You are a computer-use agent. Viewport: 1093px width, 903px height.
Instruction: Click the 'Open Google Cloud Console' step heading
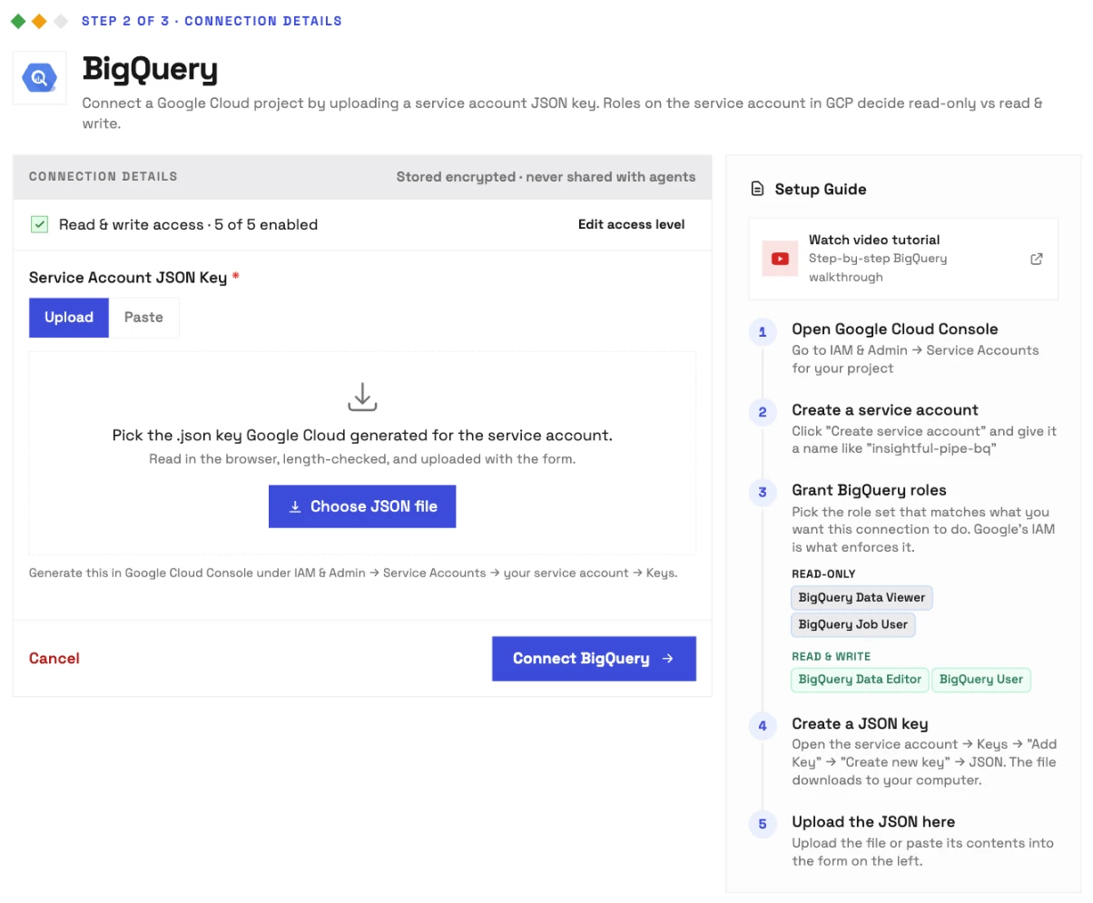click(895, 329)
